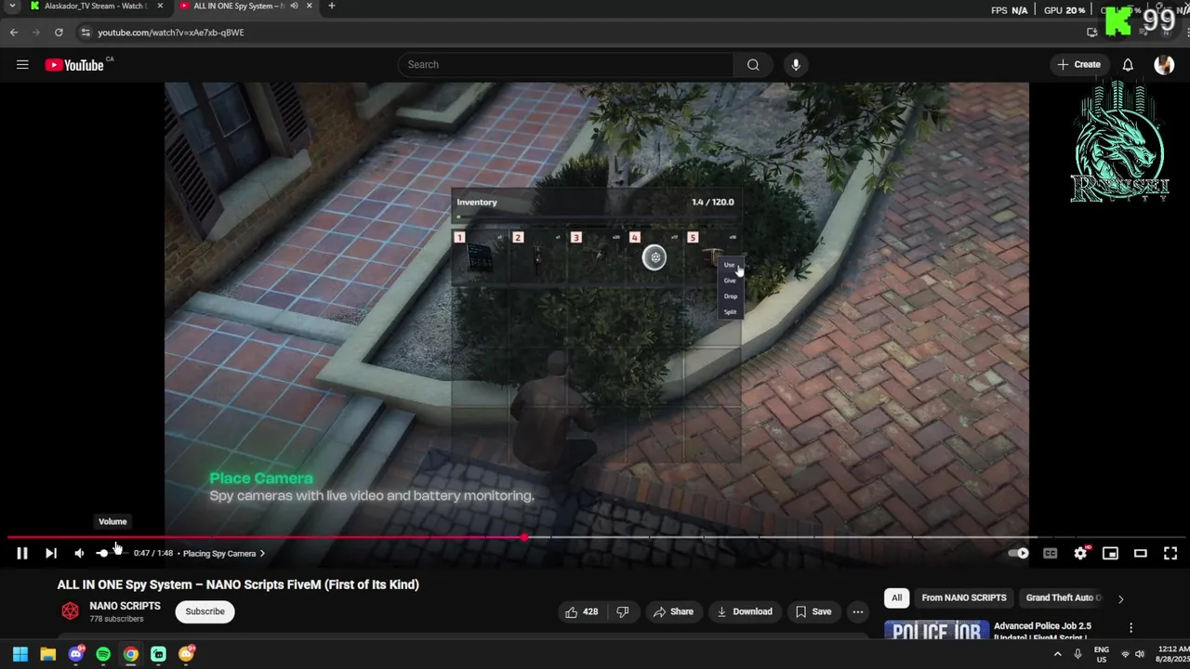Open the Create menu
Image resolution: width=1190 pixels, height=669 pixels.
[1078, 64]
